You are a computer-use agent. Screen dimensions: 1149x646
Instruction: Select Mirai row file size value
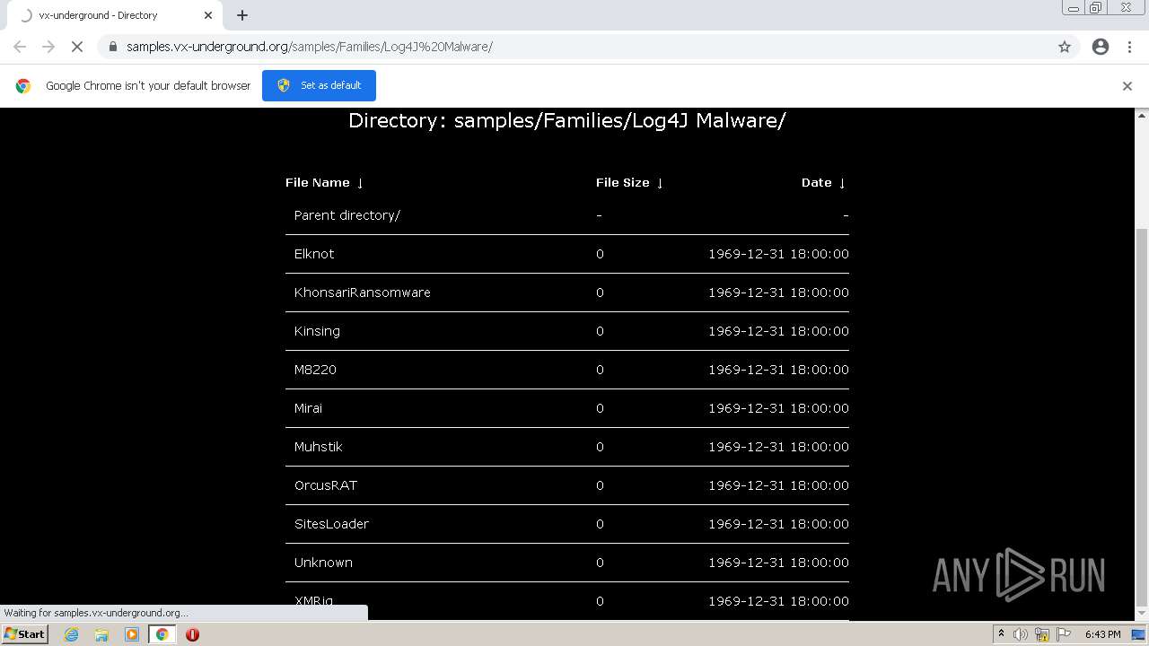click(600, 408)
